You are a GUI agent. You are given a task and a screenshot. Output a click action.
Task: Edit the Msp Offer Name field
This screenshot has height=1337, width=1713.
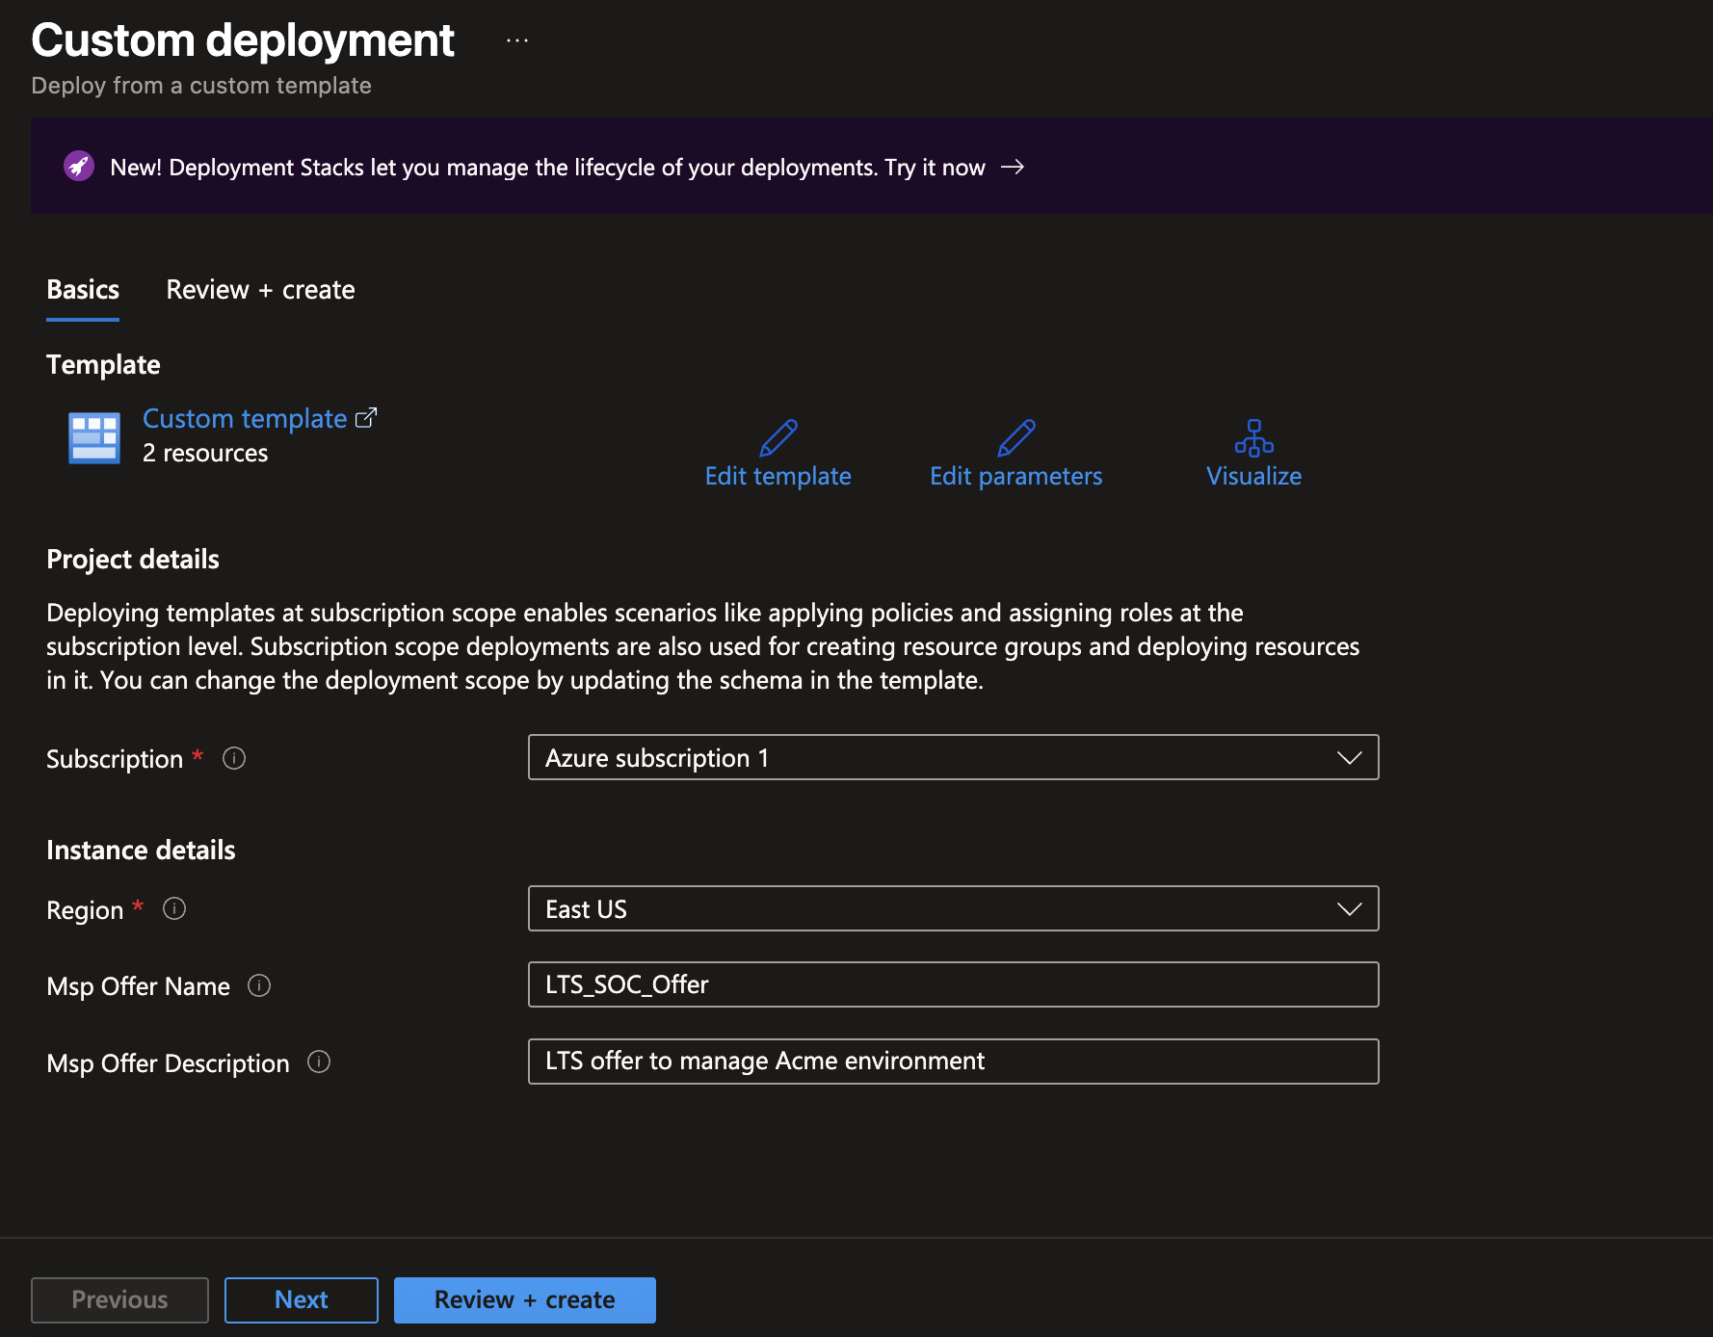coord(954,984)
